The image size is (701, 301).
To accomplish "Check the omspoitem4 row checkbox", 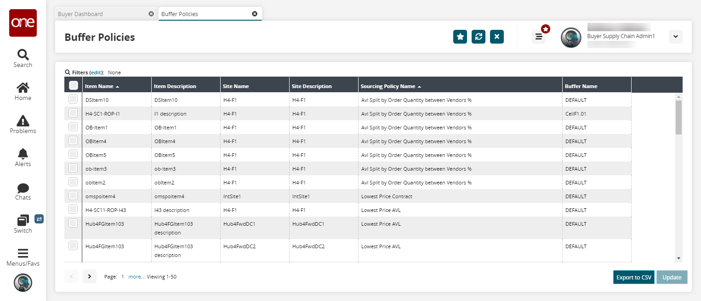I will [x=73, y=195].
